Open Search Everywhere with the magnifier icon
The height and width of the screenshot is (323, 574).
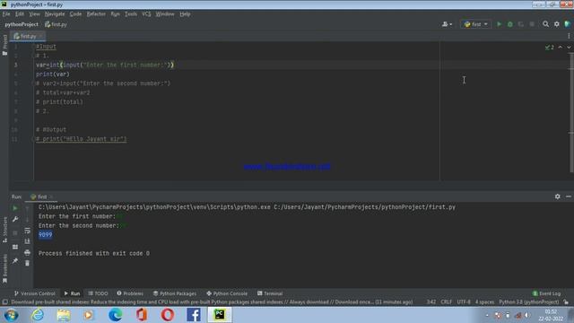point(545,24)
